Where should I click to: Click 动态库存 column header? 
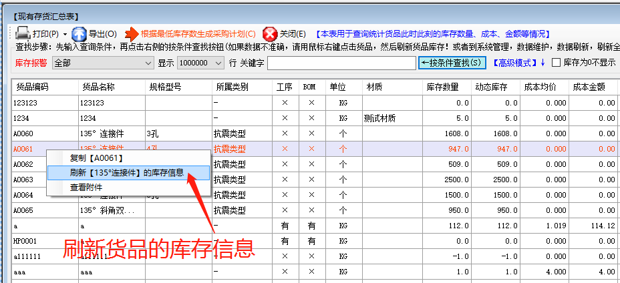tap(496, 87)
